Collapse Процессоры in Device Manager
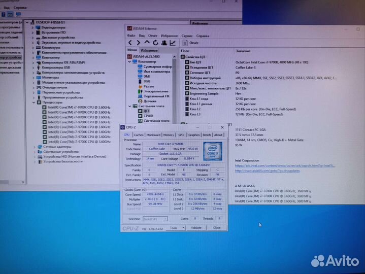Viewport: 365px width, 274px height. pyautogui.click(x=34, y=102)
